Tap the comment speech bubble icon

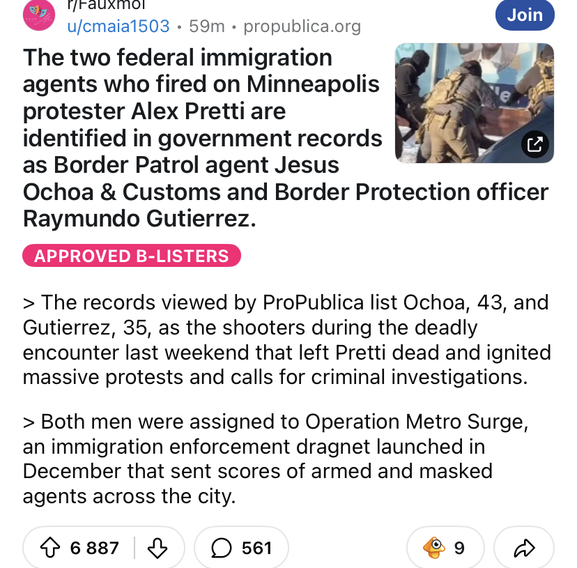(222, 548)
